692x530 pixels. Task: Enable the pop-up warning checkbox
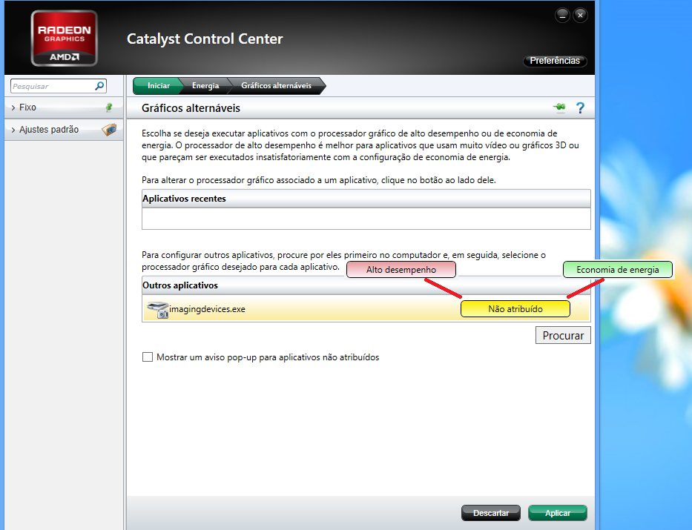pyautogui.click(x=147, y=357)
